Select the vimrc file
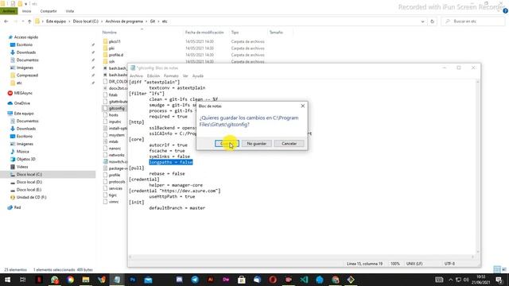 coord(114,202)
